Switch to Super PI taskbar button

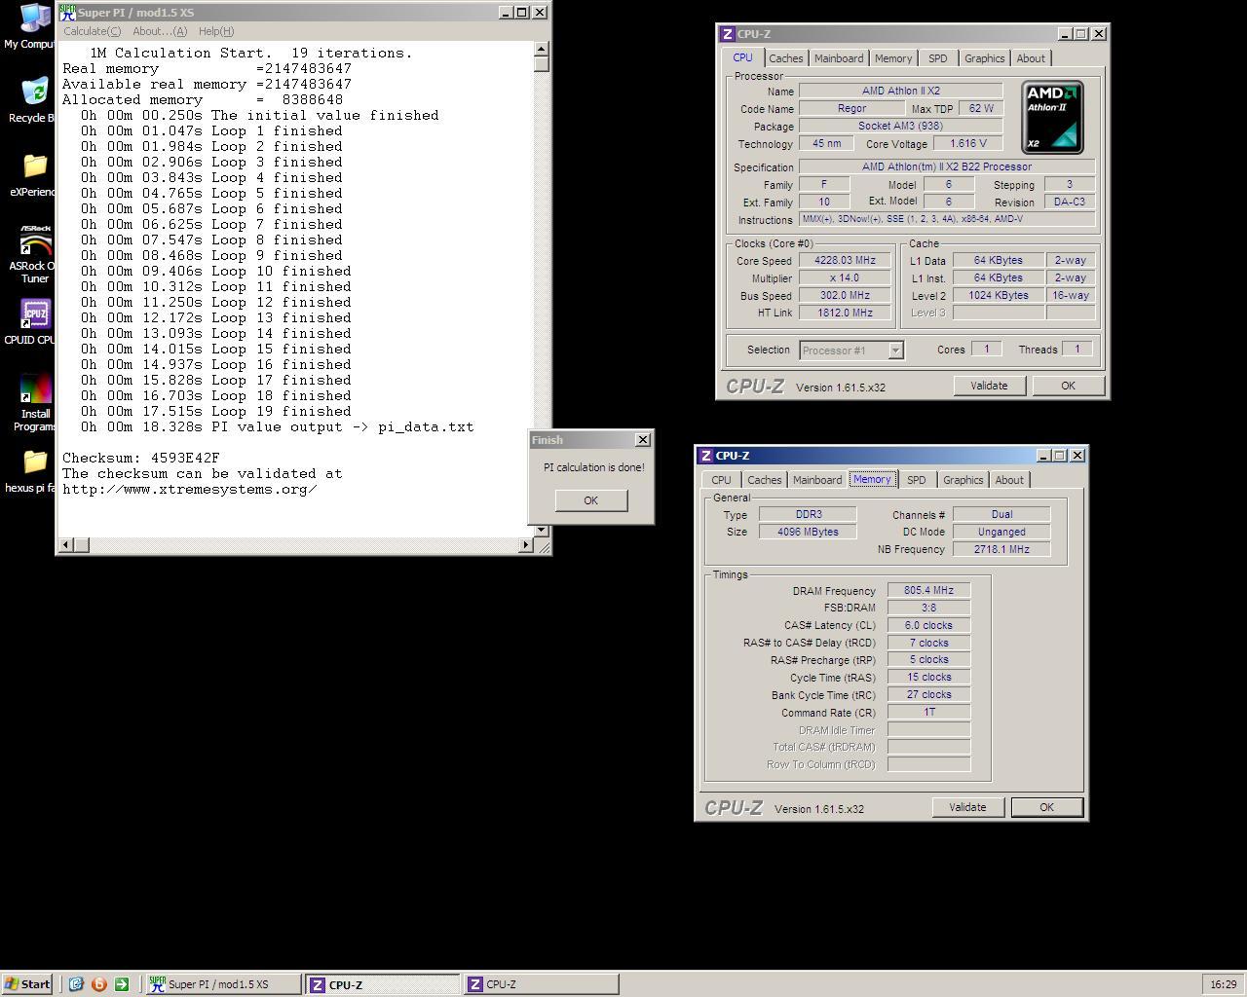[223, 984]
